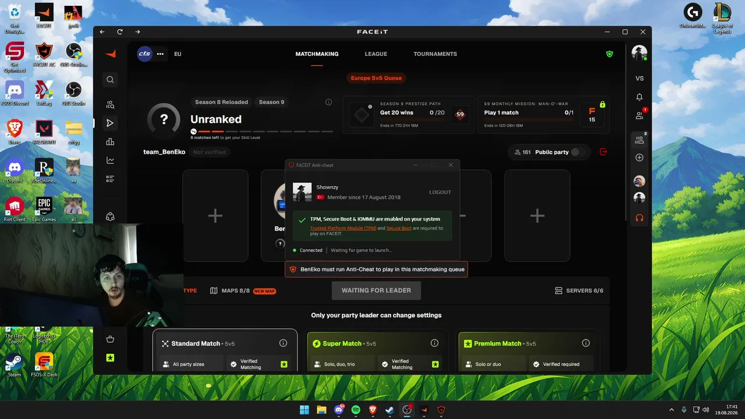Add a player to the leftmost empty slot

(215, 216)
